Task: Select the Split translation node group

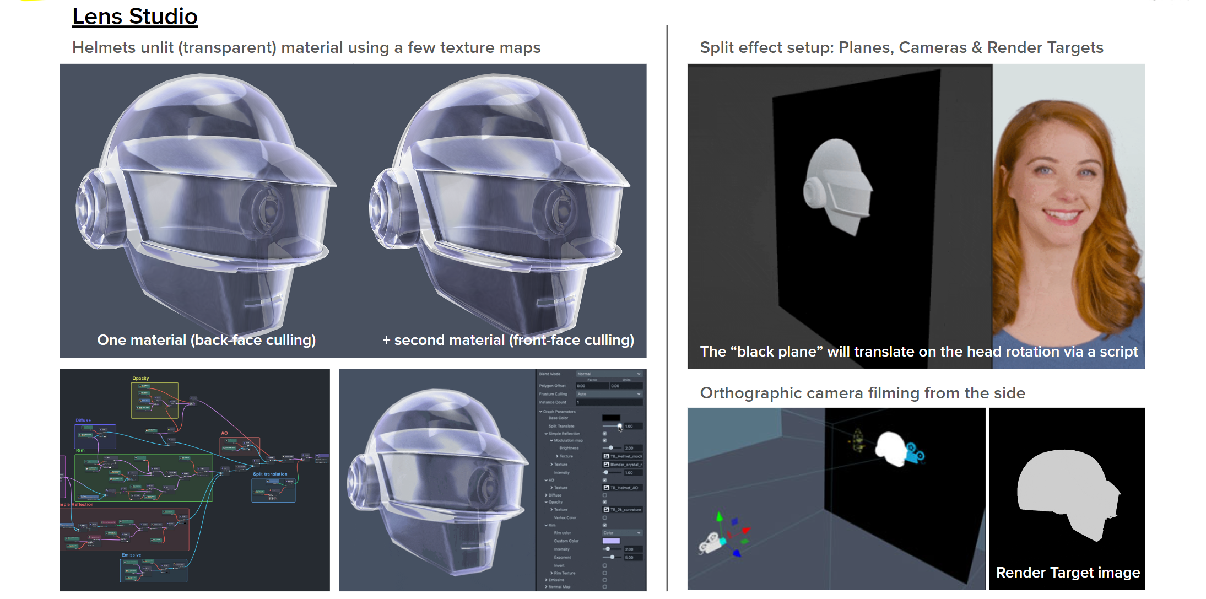Action: click(273, 490)
